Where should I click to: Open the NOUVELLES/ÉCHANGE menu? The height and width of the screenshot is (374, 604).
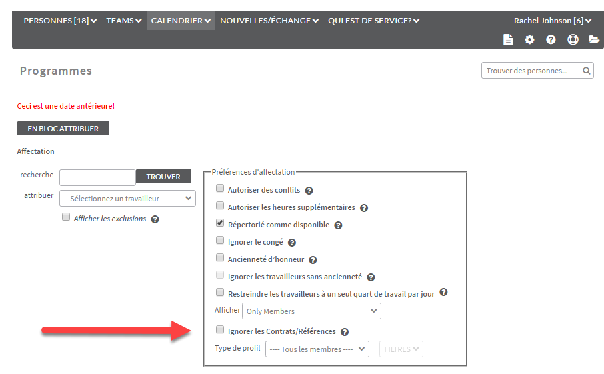click(269, 21)
